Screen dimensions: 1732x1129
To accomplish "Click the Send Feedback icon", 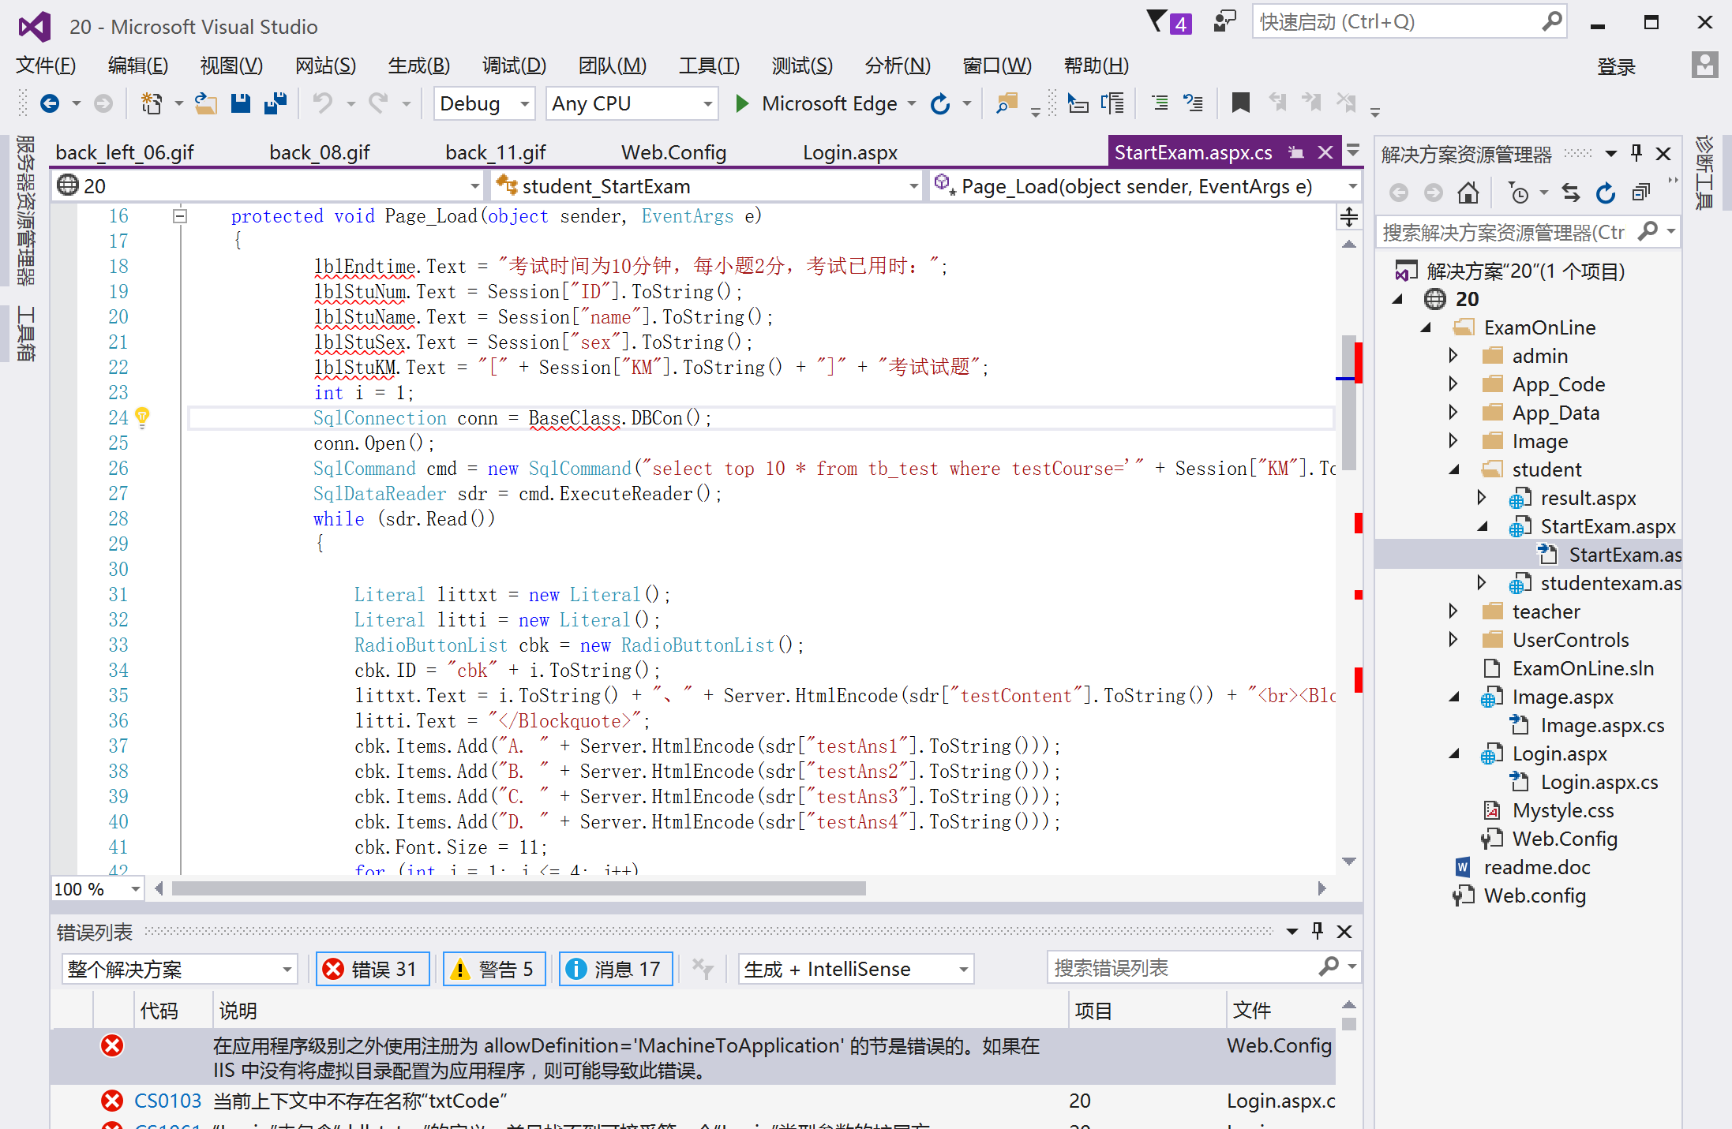I will (x=1224, y=21).
